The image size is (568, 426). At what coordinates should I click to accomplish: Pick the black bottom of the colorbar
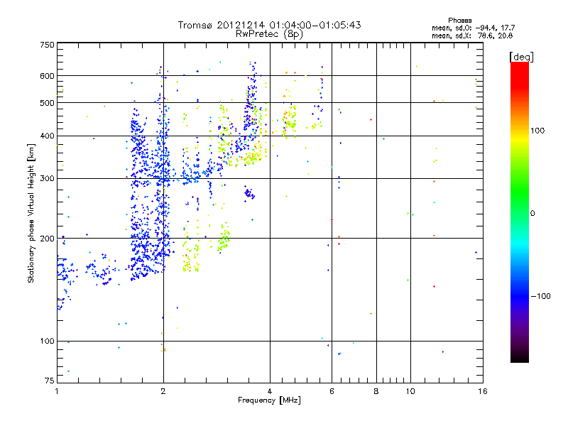click(x=519, y=359)
